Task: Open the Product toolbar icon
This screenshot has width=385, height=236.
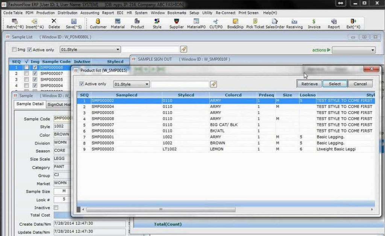Action: [x=137, y=21]
